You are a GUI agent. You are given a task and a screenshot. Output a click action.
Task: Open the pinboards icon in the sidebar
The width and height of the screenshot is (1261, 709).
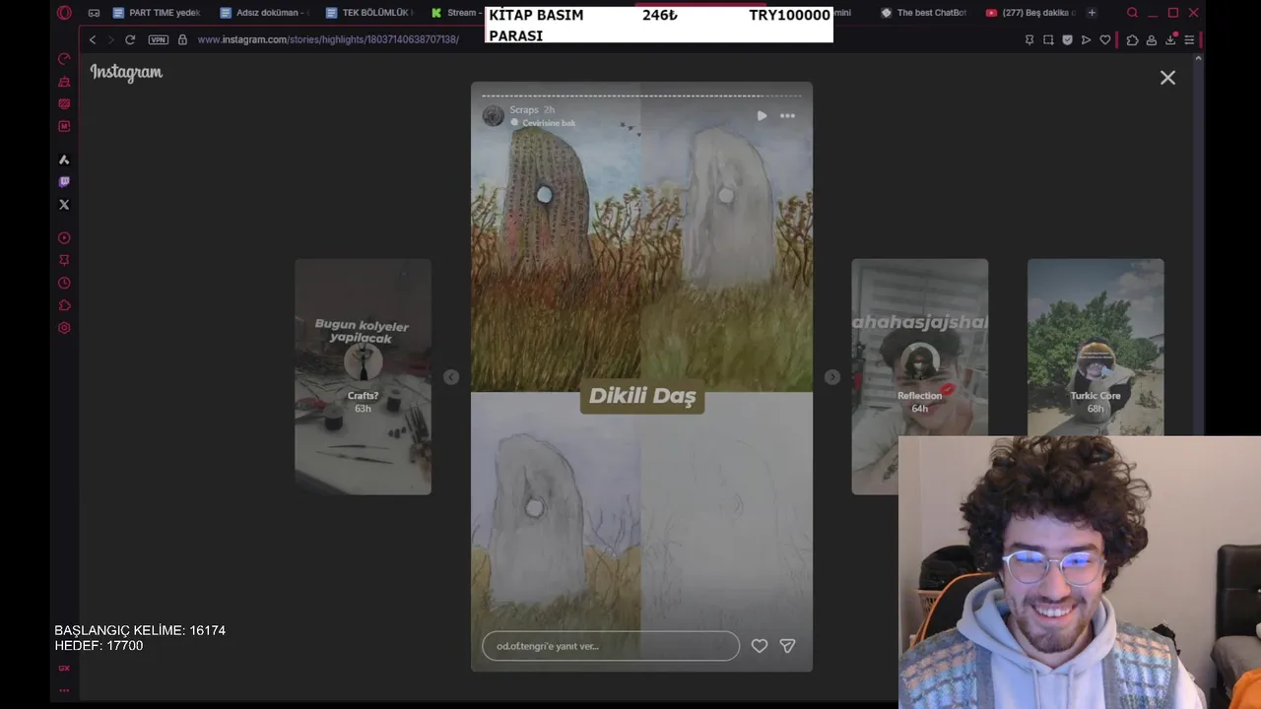point(64,260)
